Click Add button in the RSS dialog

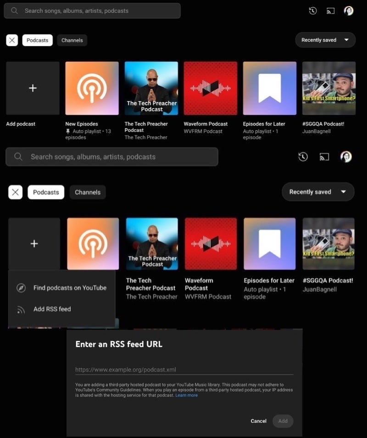pyautogui.click(x=283, y=421)
